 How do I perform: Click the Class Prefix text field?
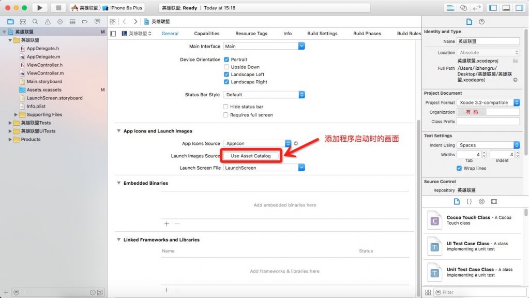(488, 122)
